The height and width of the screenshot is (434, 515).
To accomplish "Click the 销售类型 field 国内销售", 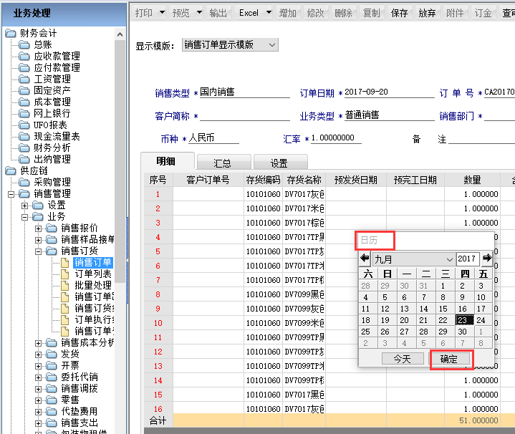I will 245,92.
